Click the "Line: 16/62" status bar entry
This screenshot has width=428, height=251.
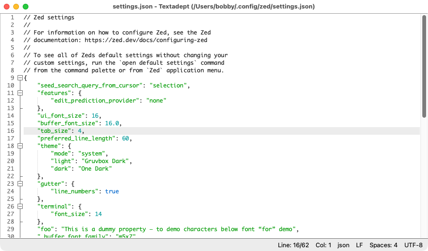(x=294, y=245)
